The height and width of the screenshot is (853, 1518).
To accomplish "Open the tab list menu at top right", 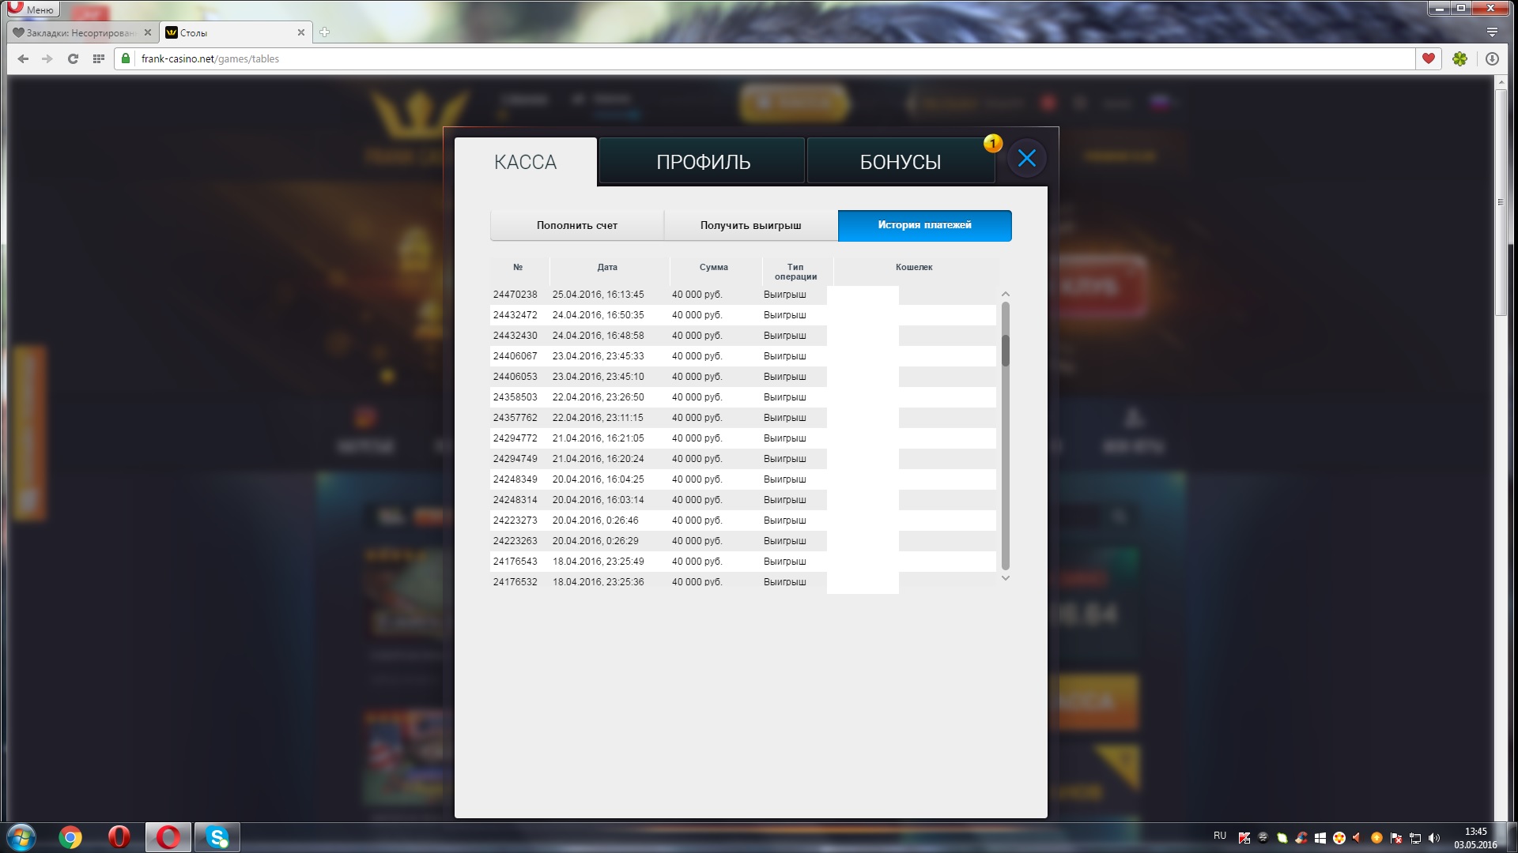I will click(1492, 32).
